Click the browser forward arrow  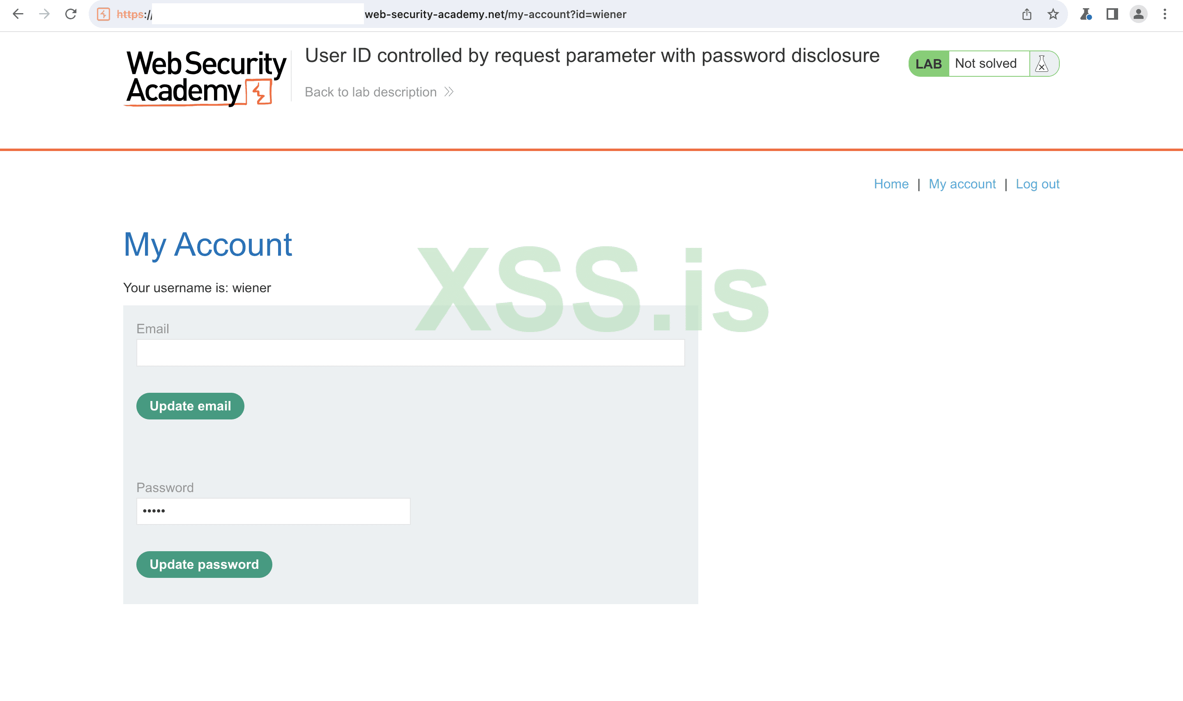(44, 14)
